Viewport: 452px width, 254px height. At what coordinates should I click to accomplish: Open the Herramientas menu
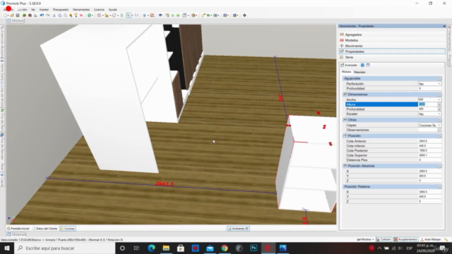point(81,9)
